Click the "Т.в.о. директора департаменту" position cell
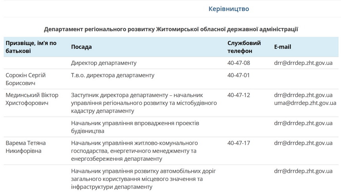Screen dimensions: 341x192 click(x=112, y=75)
